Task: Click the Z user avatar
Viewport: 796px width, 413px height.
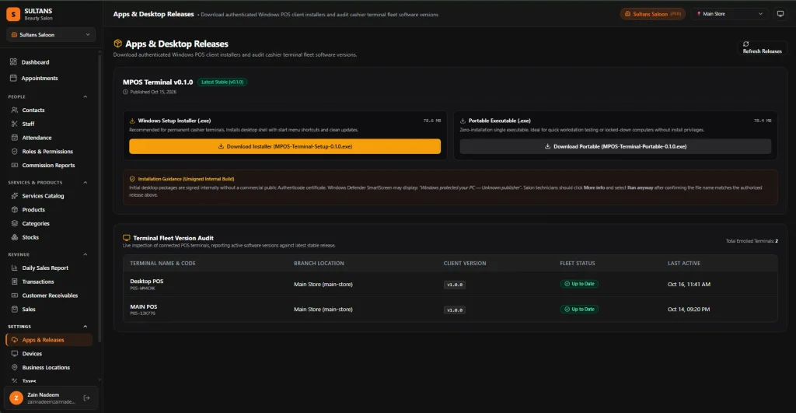Action: pyautogui.click(x=16, y=397)
